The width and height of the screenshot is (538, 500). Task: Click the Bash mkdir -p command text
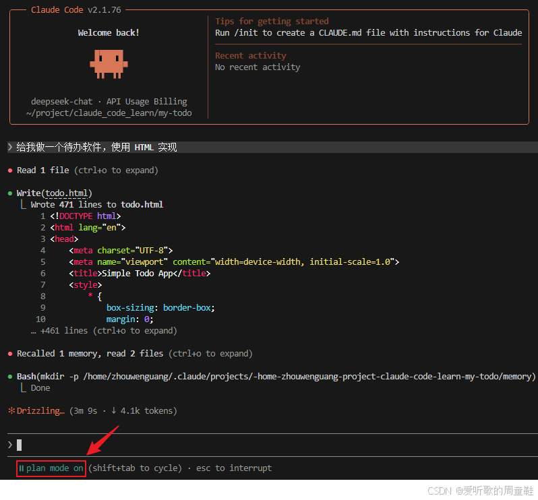[276, 377]
